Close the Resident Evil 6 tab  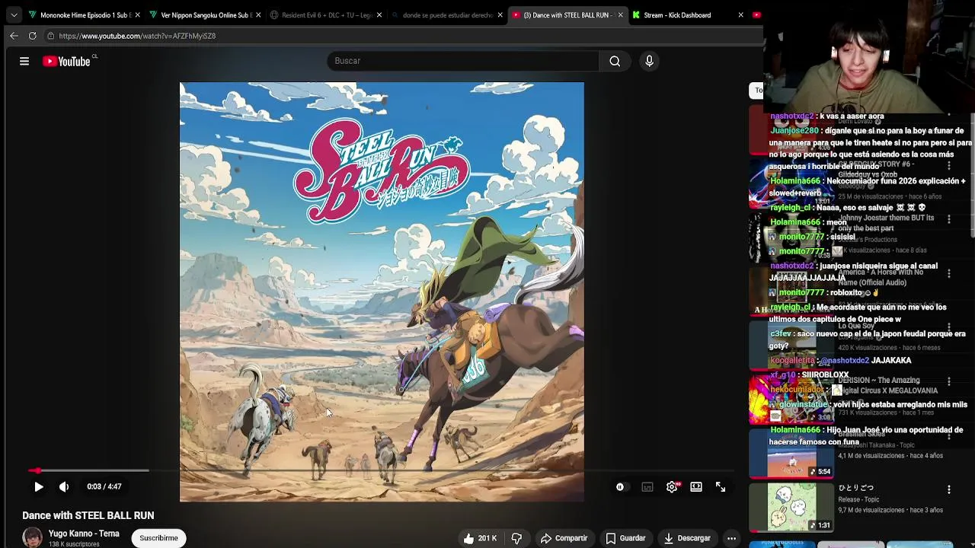pyautogui.click(x=379, y=15)
